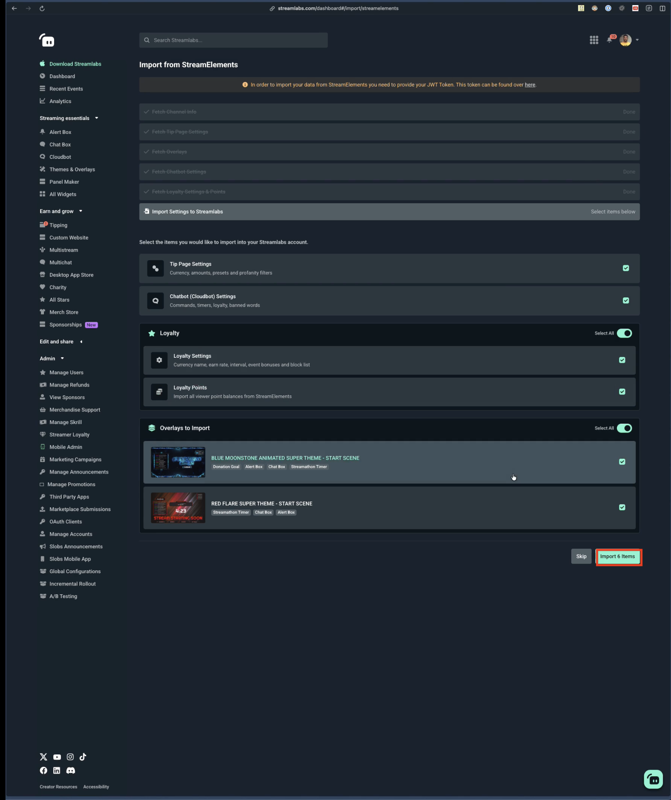Click the Skip button
The height and width of the screenshot is (800, 671).
pyautogui.click(x=581, y=557)
